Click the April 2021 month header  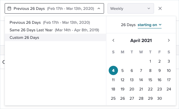[x=141, y=41]
